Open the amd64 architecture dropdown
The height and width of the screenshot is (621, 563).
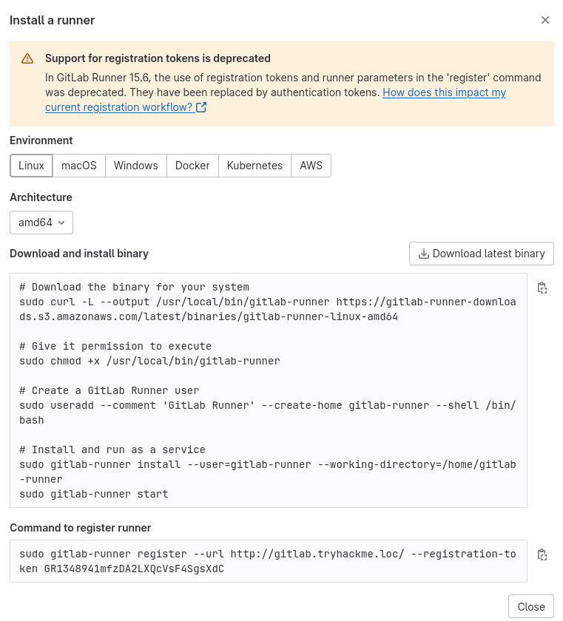click(41, 223)
